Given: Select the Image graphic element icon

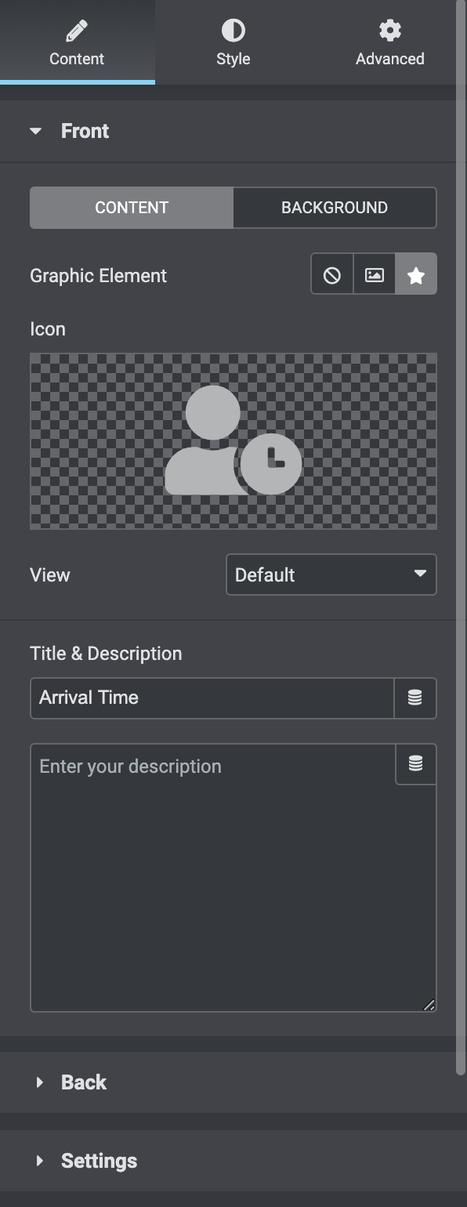Looking at the screenshot, I should pos(375,275).
